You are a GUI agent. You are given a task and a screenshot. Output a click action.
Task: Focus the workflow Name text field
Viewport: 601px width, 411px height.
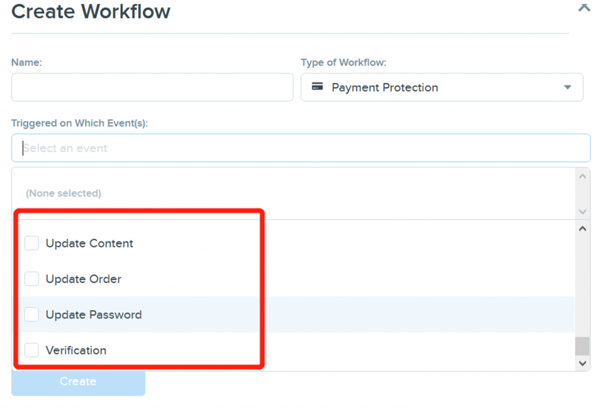[x=152, y=88]
